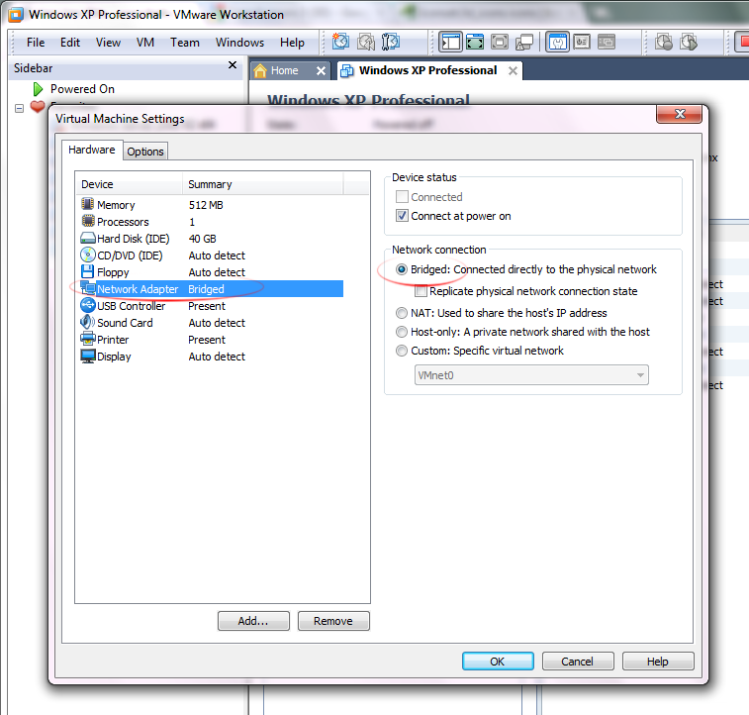
Task: Click the Replay recording toolbar icon
Action: (x=689, y=42)
